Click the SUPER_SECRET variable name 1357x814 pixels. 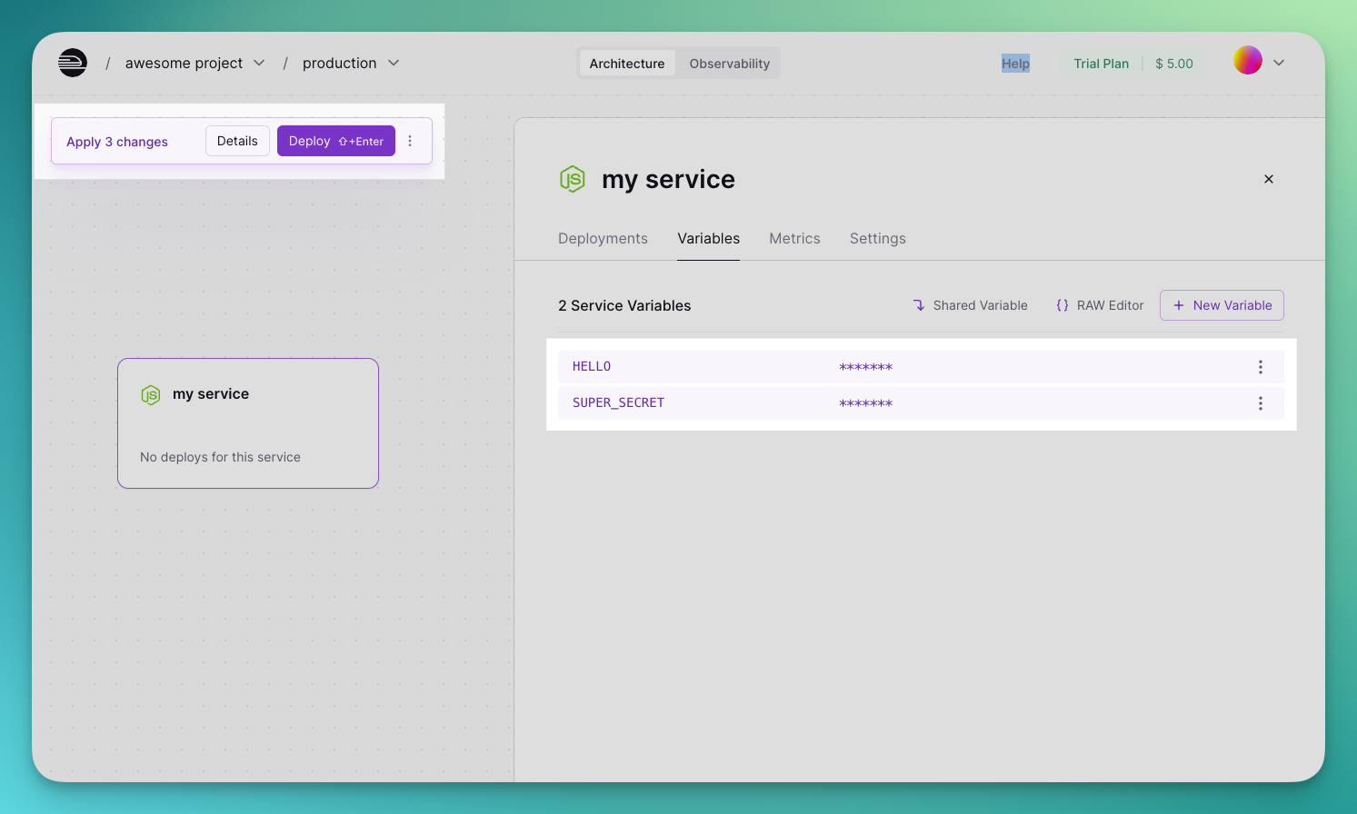point(618,402)
